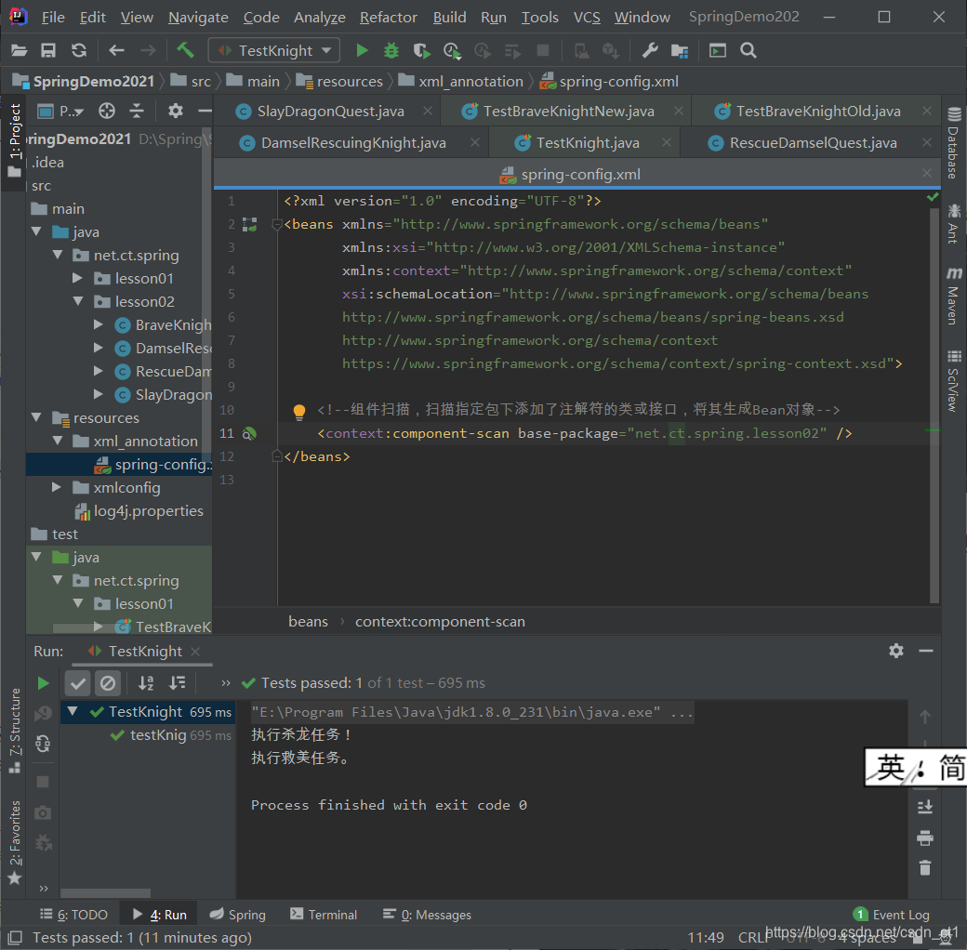Hide the Project panel with minus icon
Viewport: 967px width, 950px height.
click(x=205, y=111)
